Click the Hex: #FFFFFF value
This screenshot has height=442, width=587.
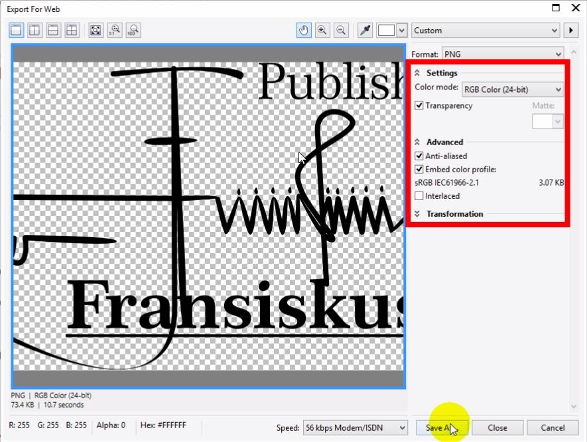(x=163, y=425)
